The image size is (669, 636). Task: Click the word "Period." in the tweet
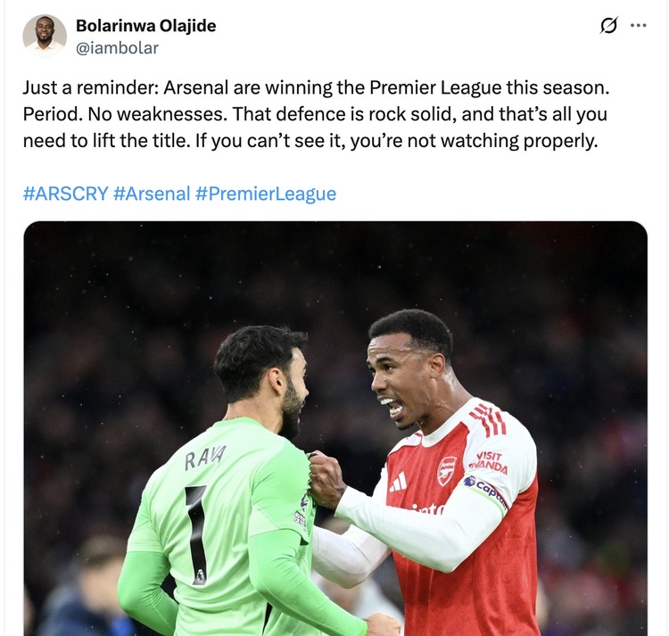click(52, 115)
